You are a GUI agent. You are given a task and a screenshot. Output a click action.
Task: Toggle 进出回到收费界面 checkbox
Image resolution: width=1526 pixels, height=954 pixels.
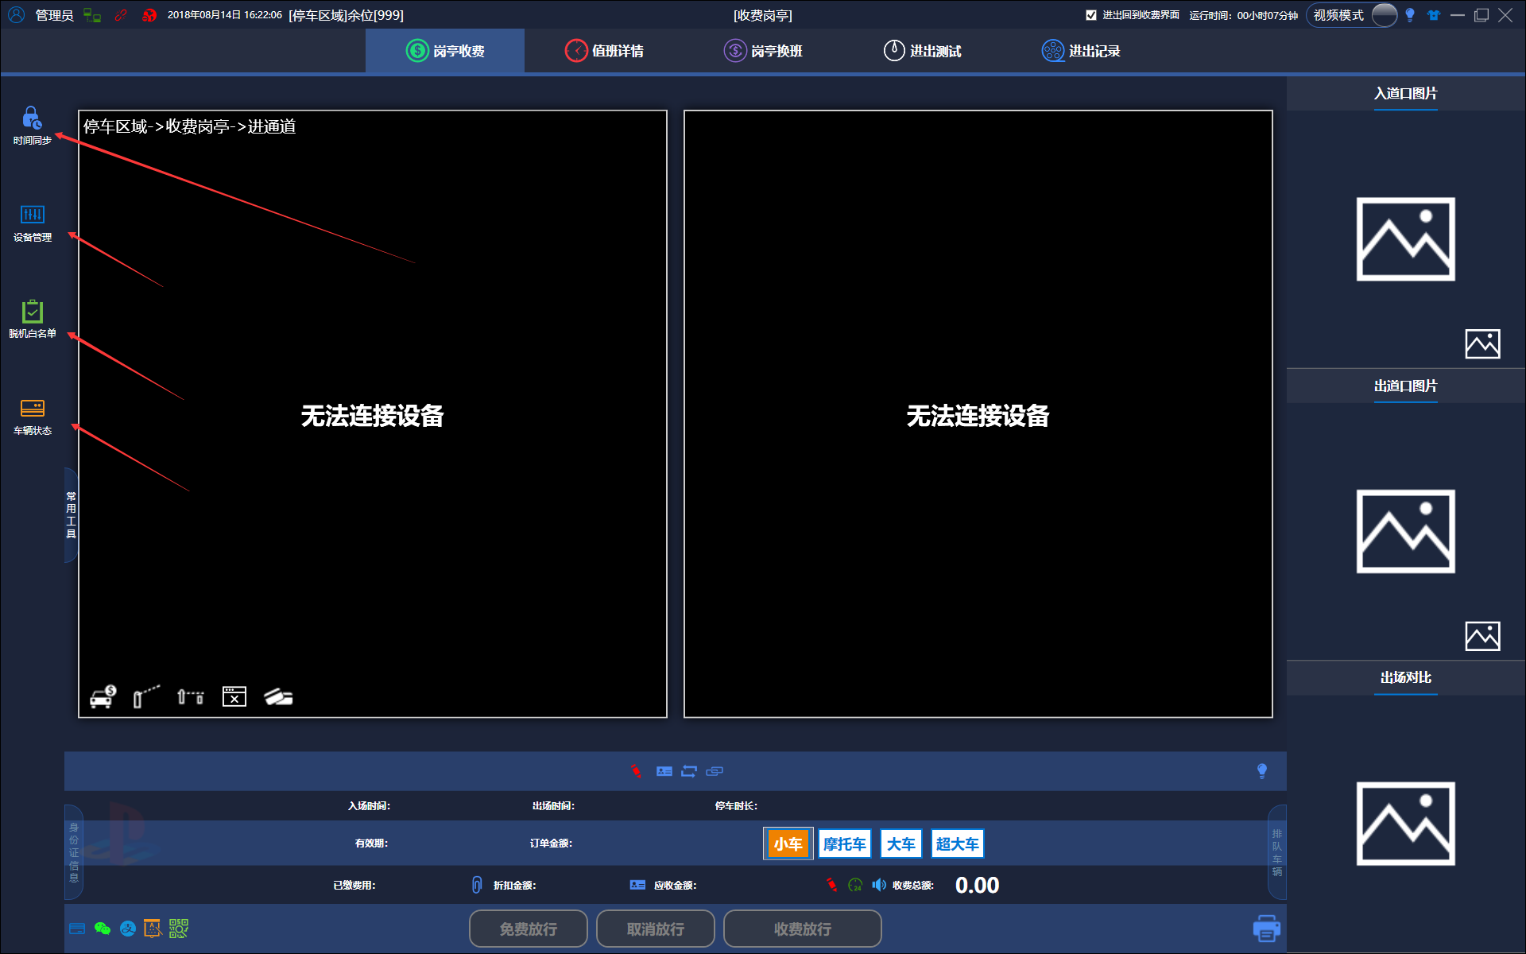coord(1091,15)
